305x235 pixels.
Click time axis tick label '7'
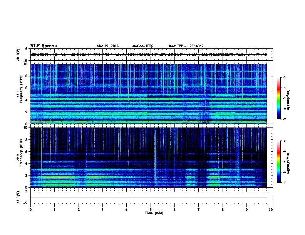click(x=199, y=210)
